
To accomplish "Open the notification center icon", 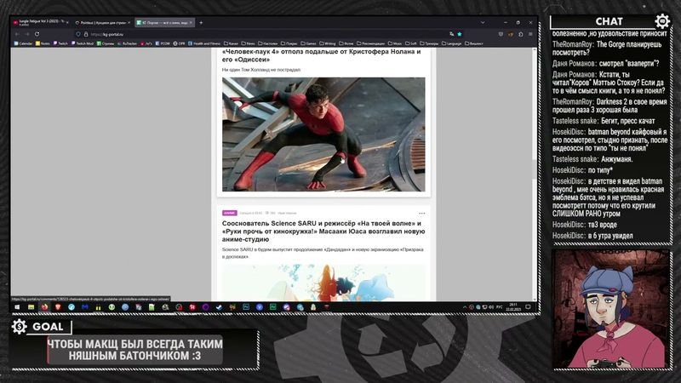I will pyautogui.click(x=528, y=307).
